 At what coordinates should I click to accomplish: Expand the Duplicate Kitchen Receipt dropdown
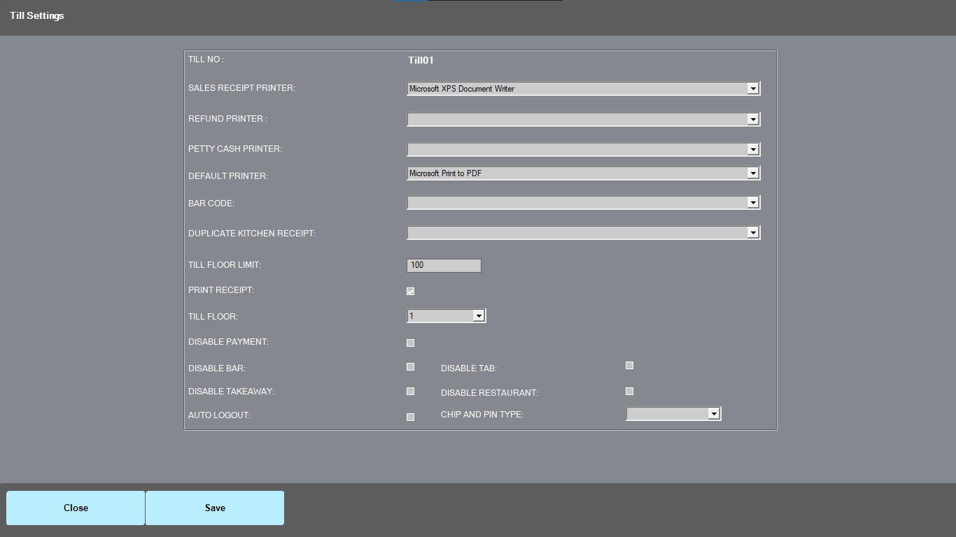pos(752,233)
